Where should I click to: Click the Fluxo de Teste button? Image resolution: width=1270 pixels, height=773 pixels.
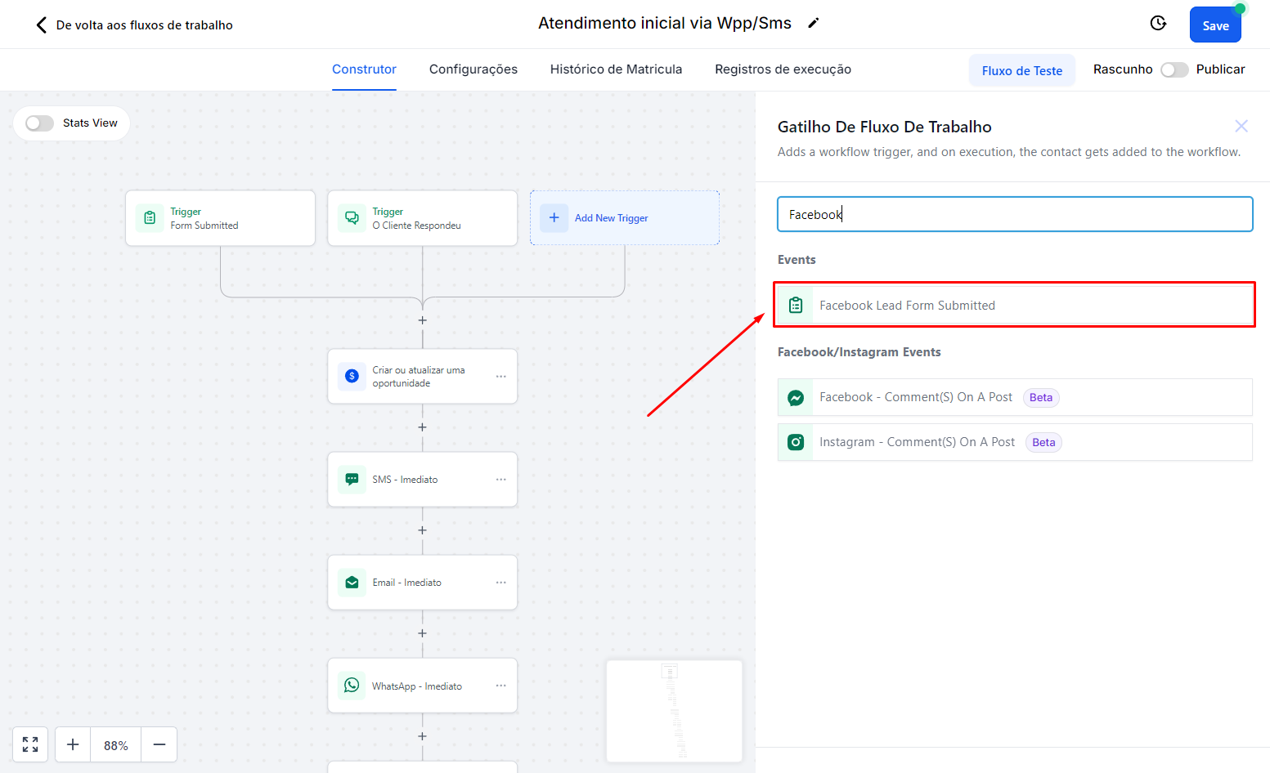point(1021,71)
